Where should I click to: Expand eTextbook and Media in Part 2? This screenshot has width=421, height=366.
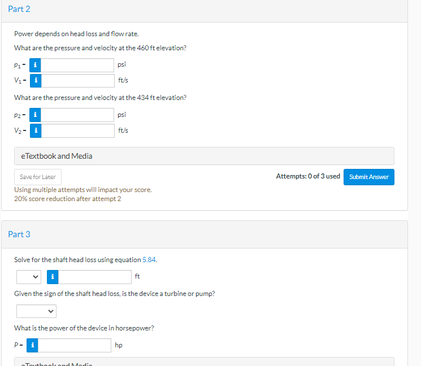[x=204, y=156]
